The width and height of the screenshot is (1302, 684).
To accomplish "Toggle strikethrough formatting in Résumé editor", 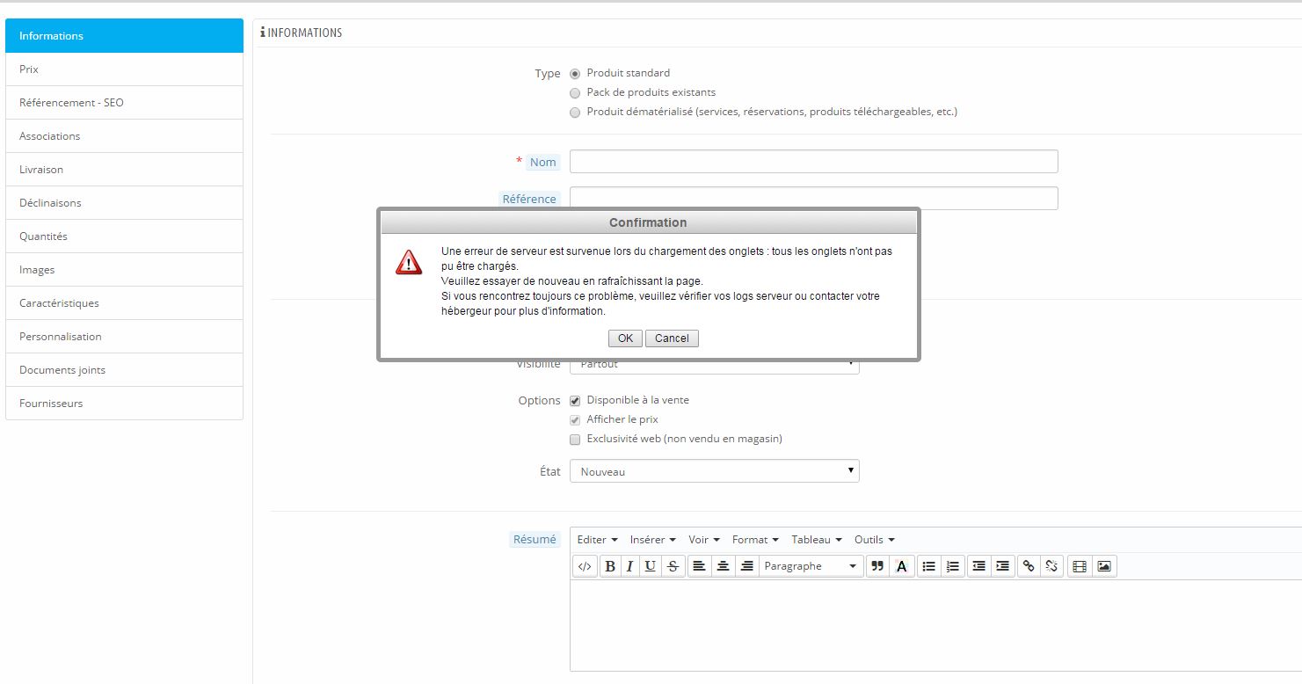I will point(673,566).
